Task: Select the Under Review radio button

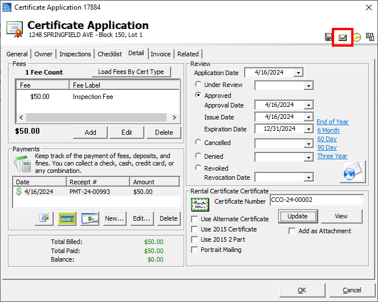Action: click(198, 85)
